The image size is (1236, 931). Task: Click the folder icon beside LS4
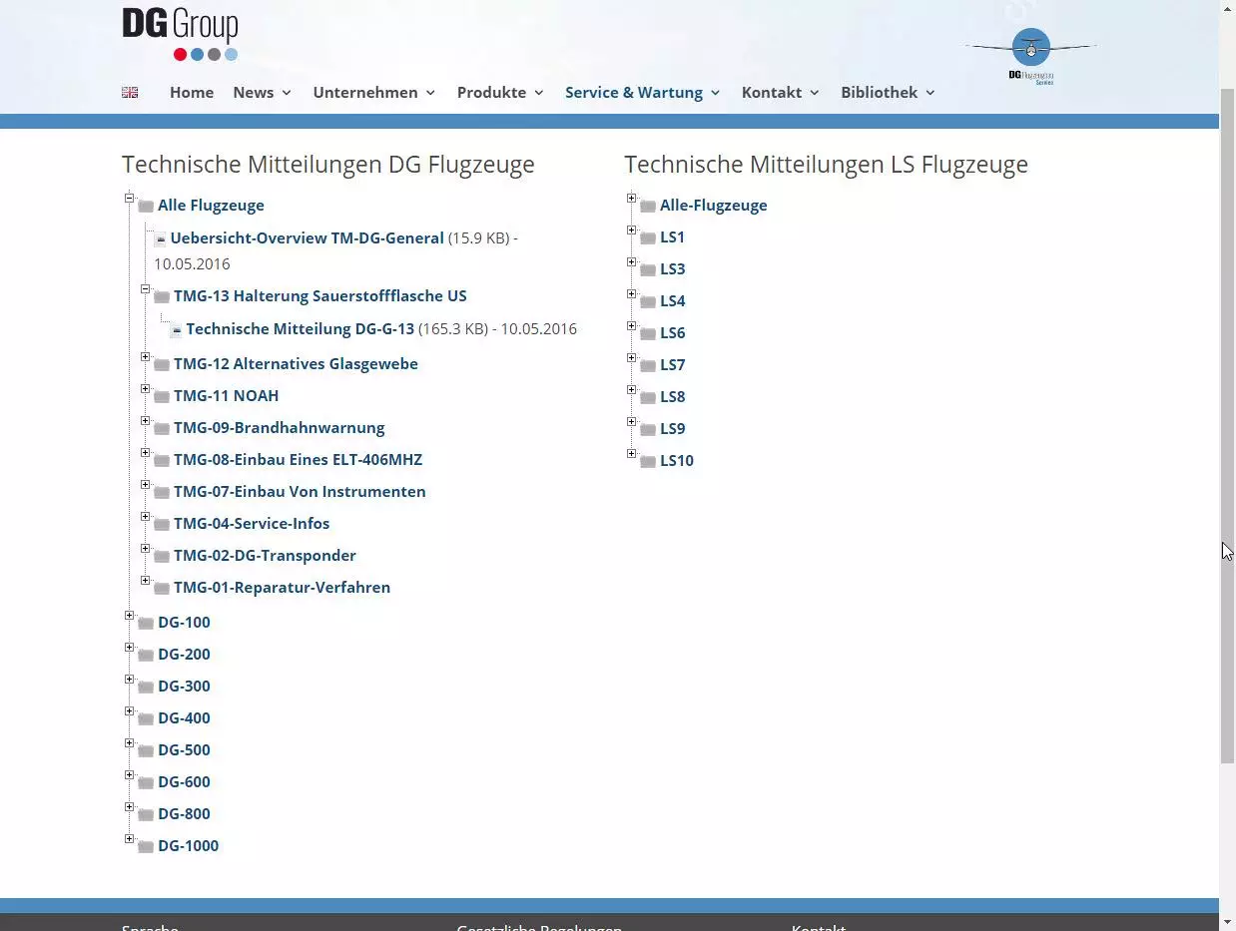[648, 302]
